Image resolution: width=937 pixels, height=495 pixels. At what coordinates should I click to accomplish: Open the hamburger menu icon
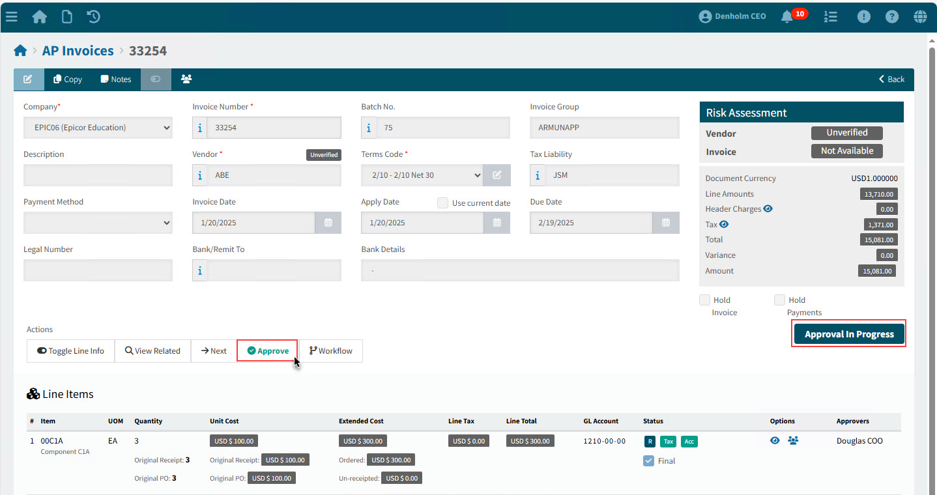click(x=11, y=16)
